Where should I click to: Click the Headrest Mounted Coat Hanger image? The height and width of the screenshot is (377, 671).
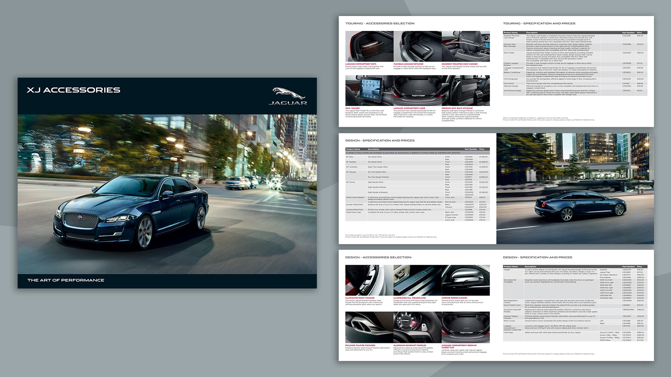pos(466,46)
